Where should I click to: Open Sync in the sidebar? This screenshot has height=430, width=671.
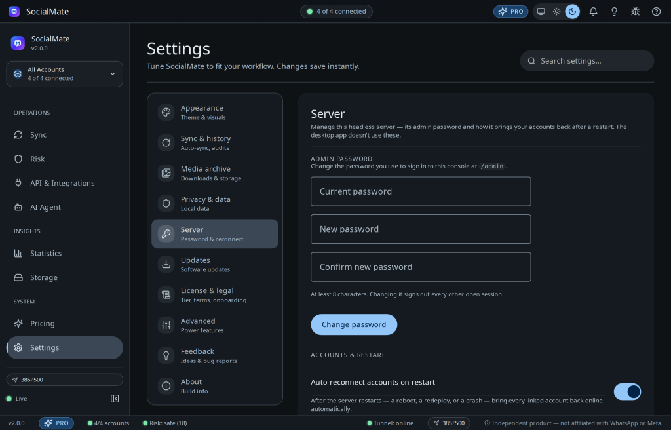click(x=65, y=135)
